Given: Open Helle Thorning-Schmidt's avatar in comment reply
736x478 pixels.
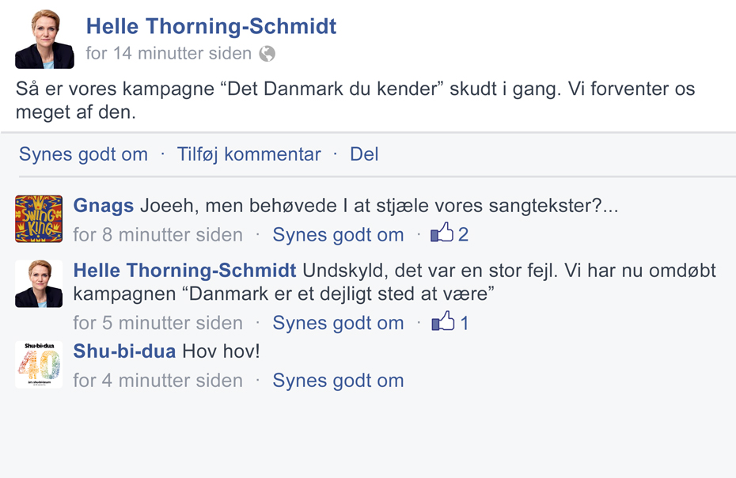Looking at the screenshot, I should [x=39, y=283].
